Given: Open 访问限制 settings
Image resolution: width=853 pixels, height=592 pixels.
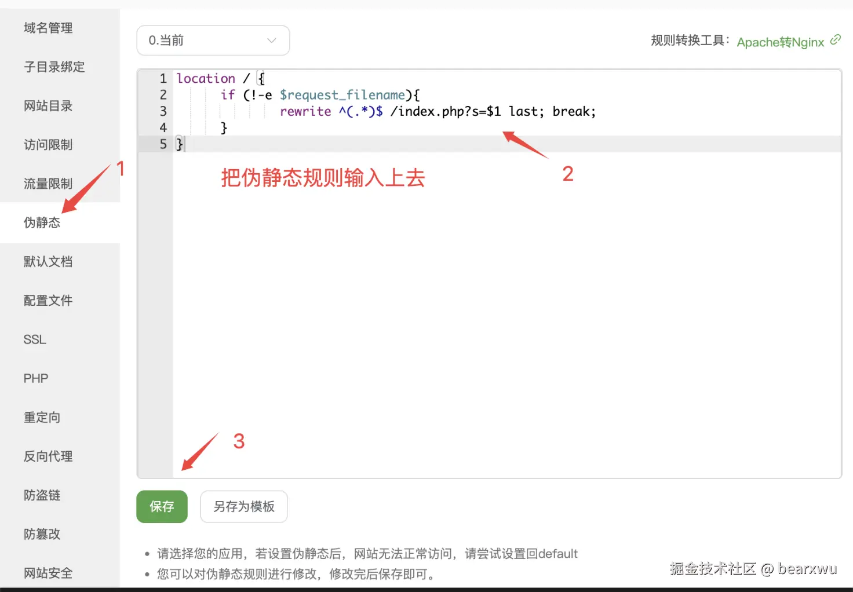Looking at the screenshot, I should 48,145.
